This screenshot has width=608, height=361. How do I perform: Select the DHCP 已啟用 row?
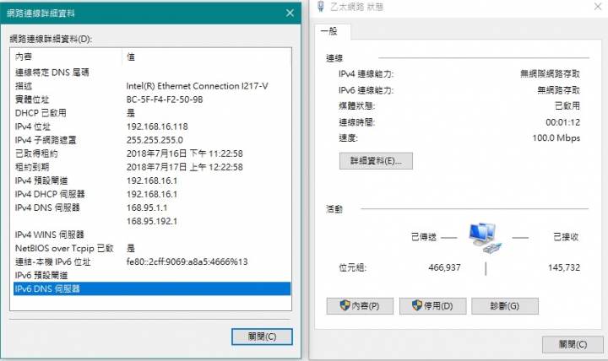coord(152,113)
